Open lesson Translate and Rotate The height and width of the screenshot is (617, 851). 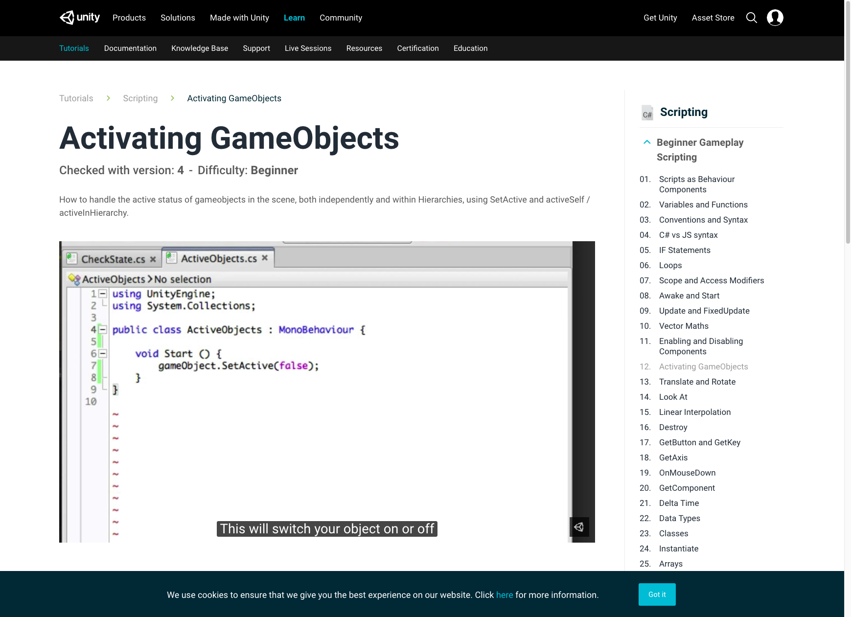coord(697,382)
